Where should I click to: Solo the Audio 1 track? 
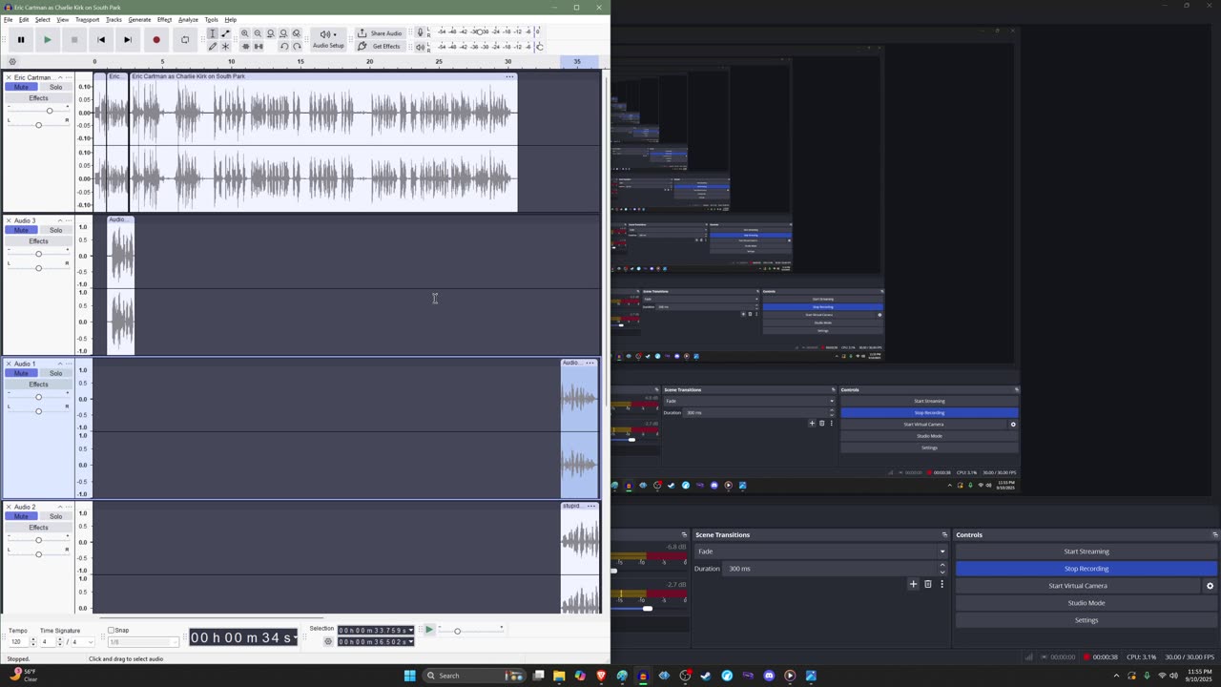pyautogui.click(x=55, y=373)
